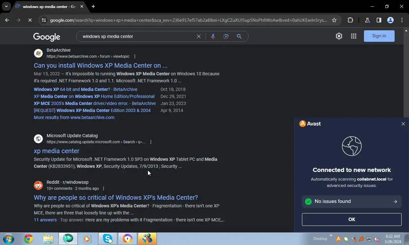
Task: Click the muted volume tray icon
Action: coord(377,239)
